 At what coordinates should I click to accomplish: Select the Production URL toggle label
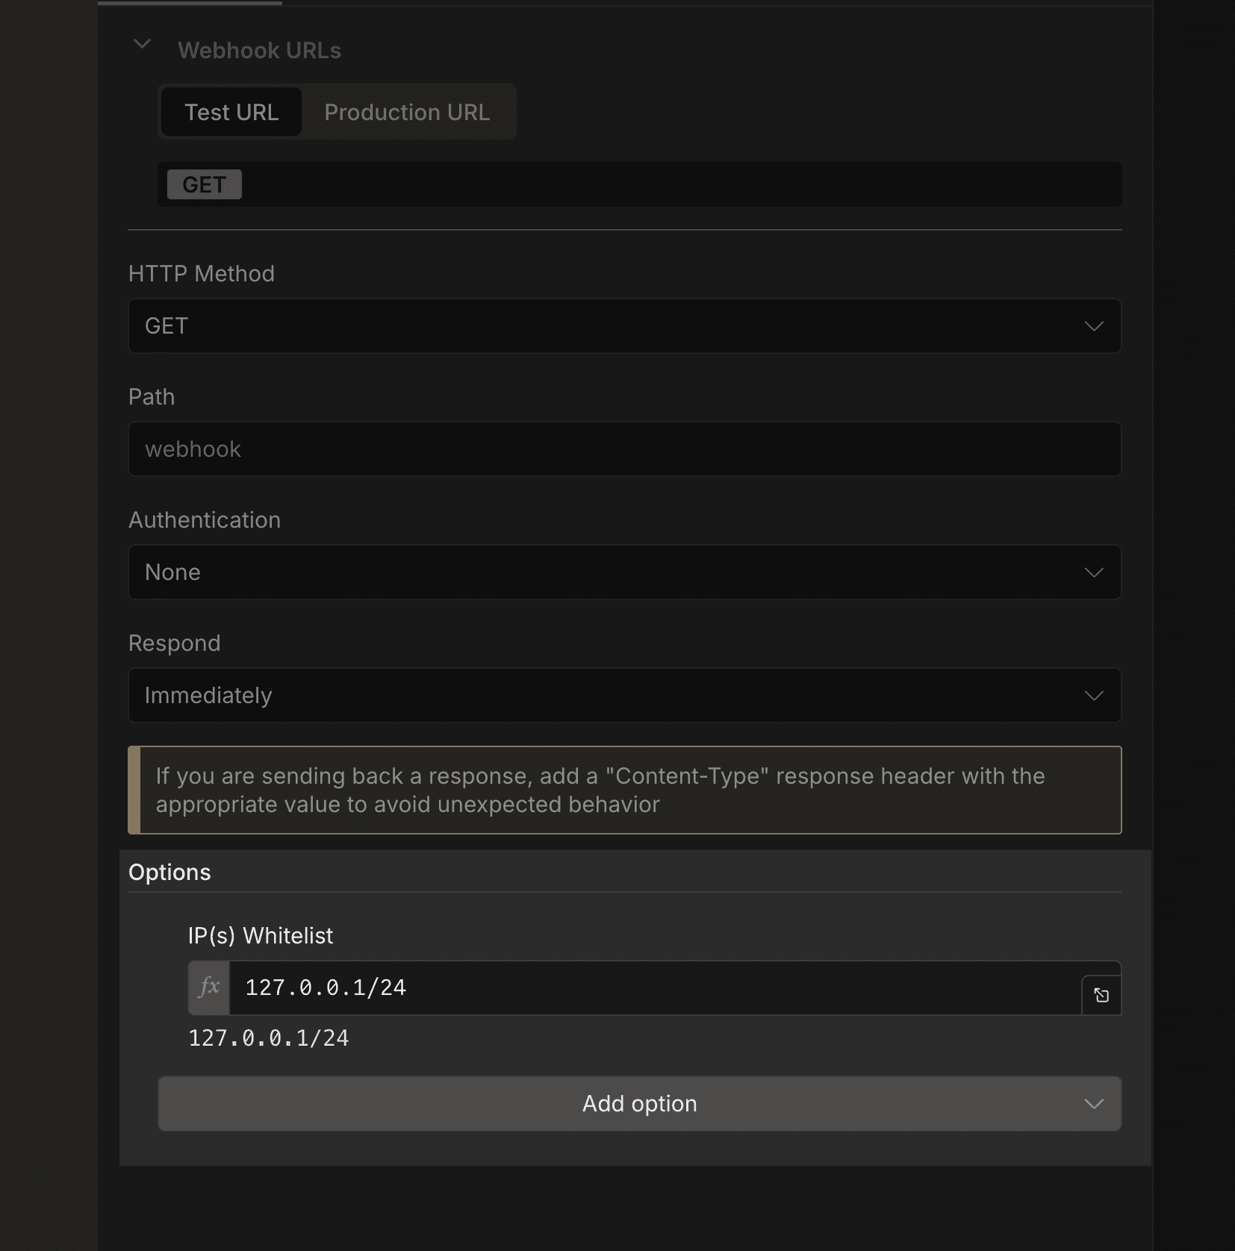[x=407, y=112]
